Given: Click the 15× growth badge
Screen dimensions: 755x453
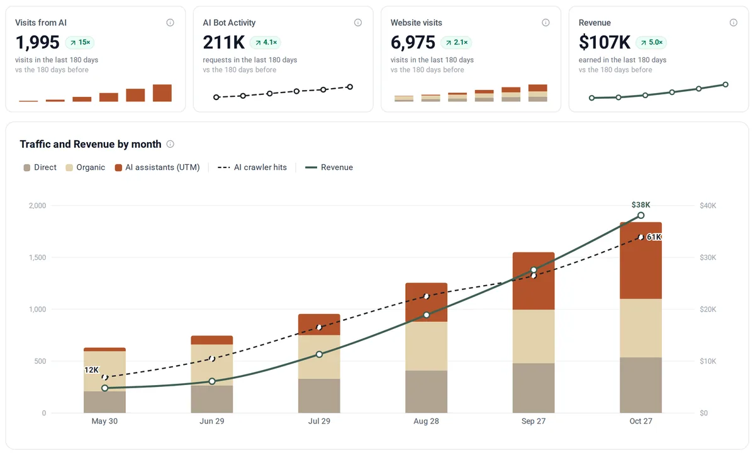Looking at the screenshot, I should pyautogui.click(x=80, y=43).
